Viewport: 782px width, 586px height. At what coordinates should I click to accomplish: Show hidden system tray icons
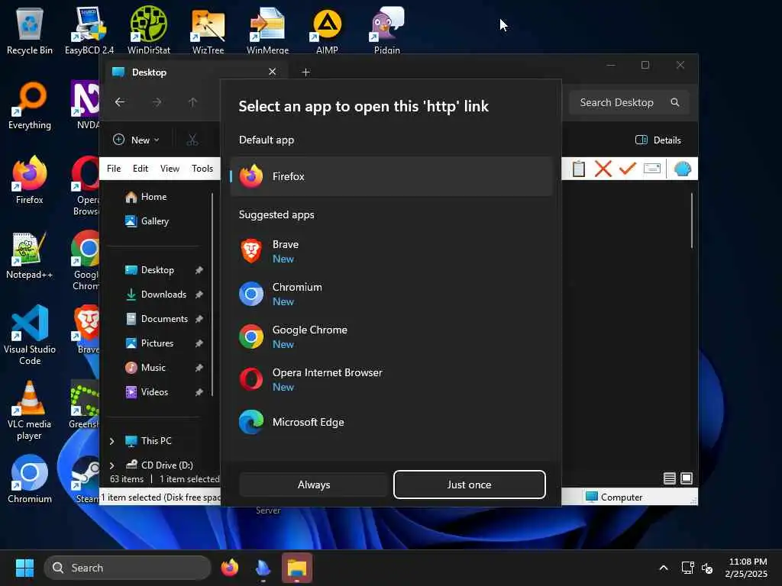[664, 568]
